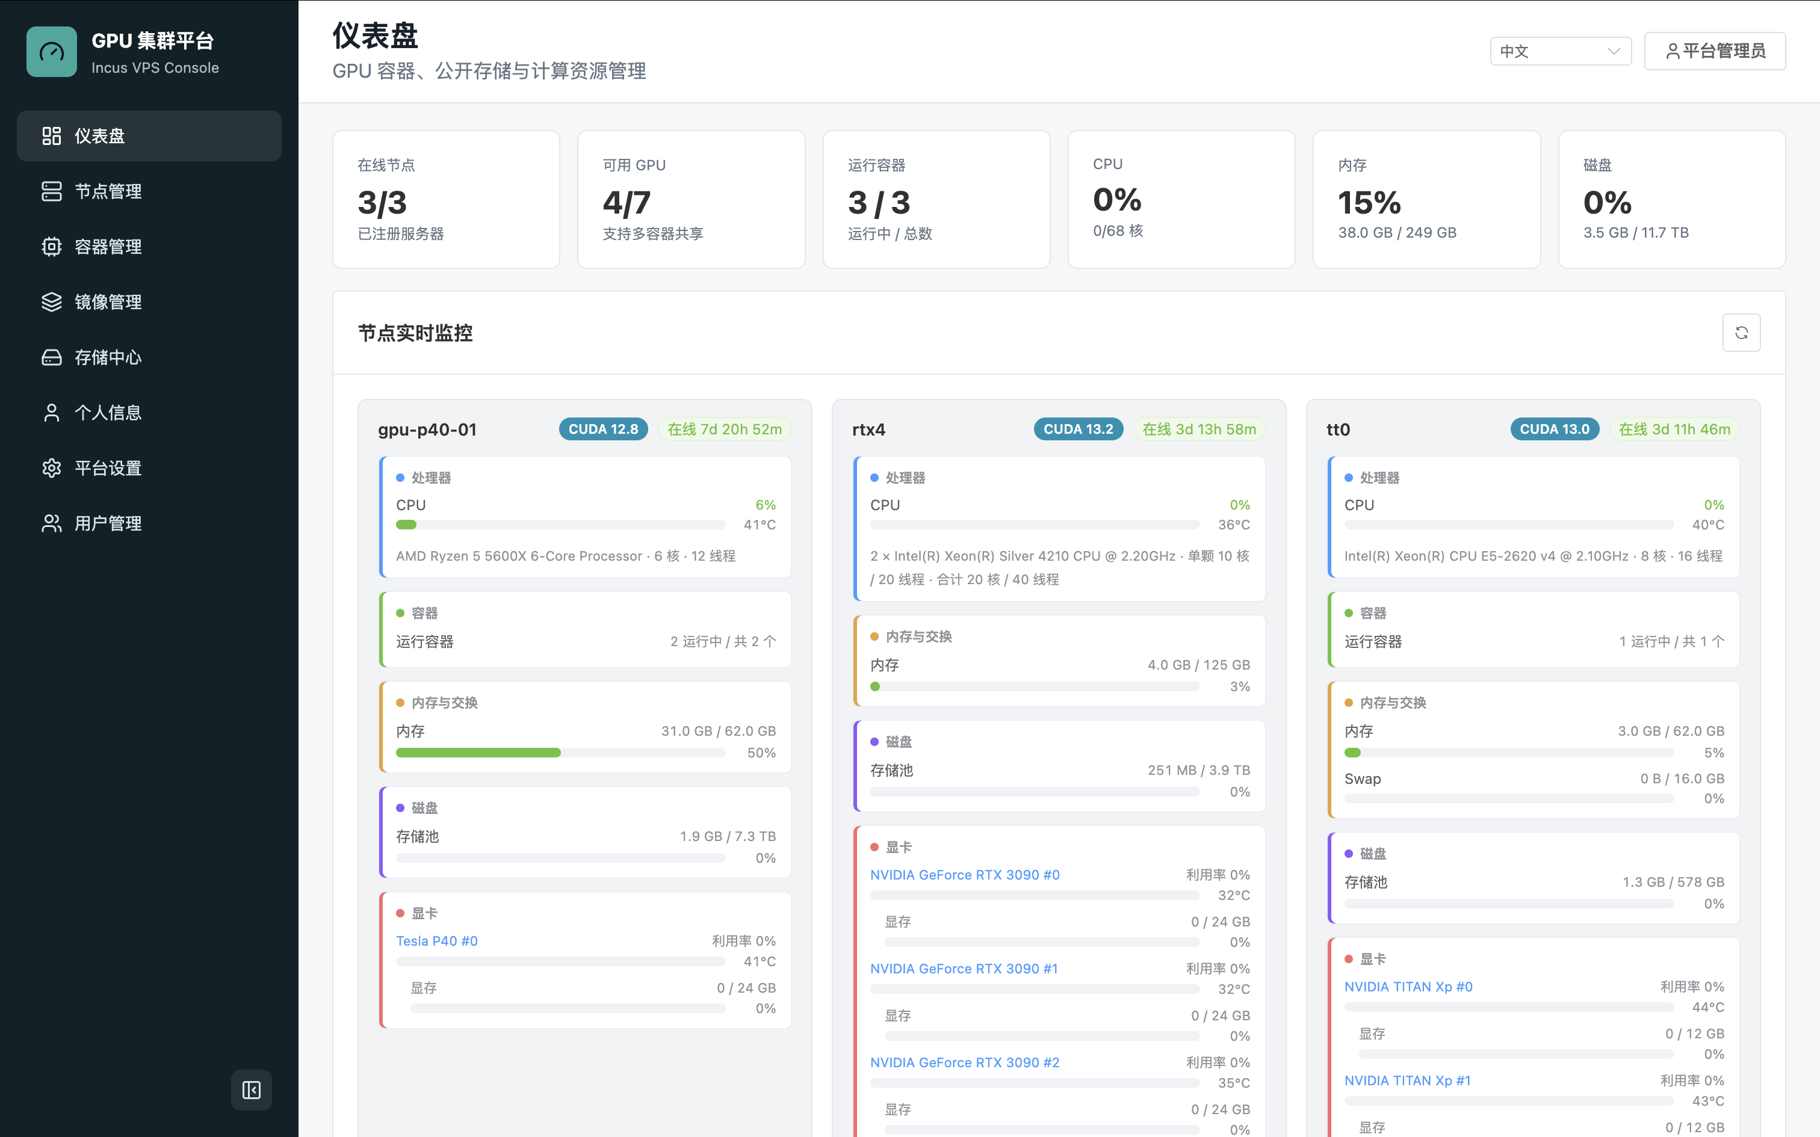Screen dimensions: 1820x1137
Task: Click the gpu-p40-01 node name
Action: coord(427,430)
